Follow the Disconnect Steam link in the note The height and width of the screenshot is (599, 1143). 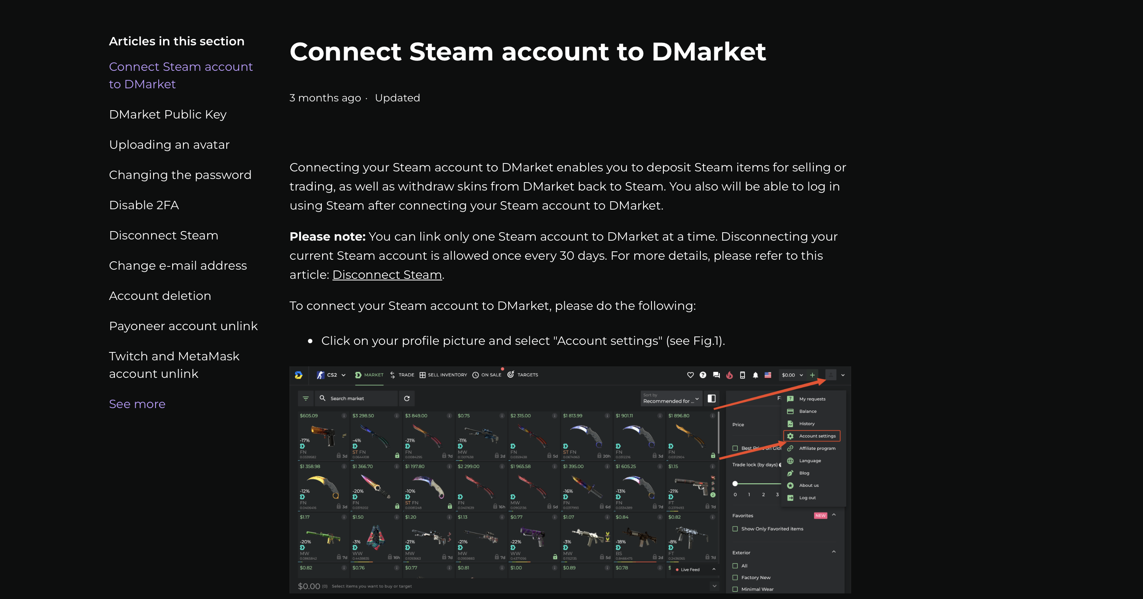coord(387,275)
